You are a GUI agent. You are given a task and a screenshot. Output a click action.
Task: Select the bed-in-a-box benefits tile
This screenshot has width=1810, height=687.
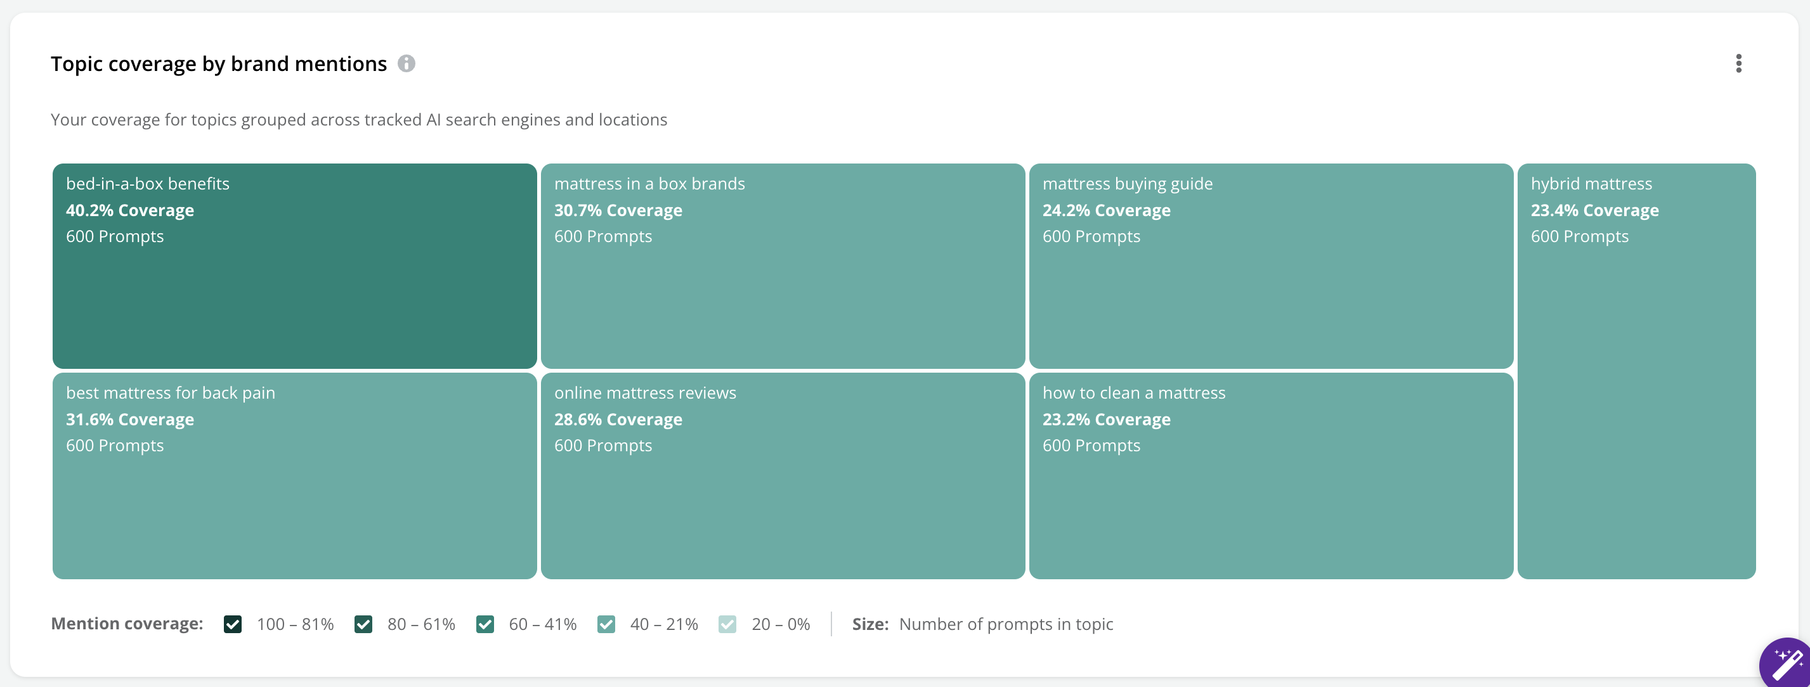(x=294, y=266)
